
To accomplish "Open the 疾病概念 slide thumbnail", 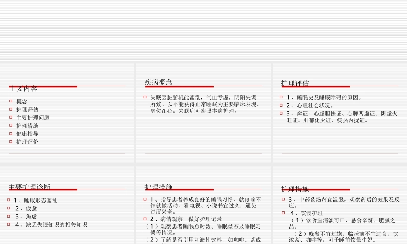I will click(x=203, y=113).
